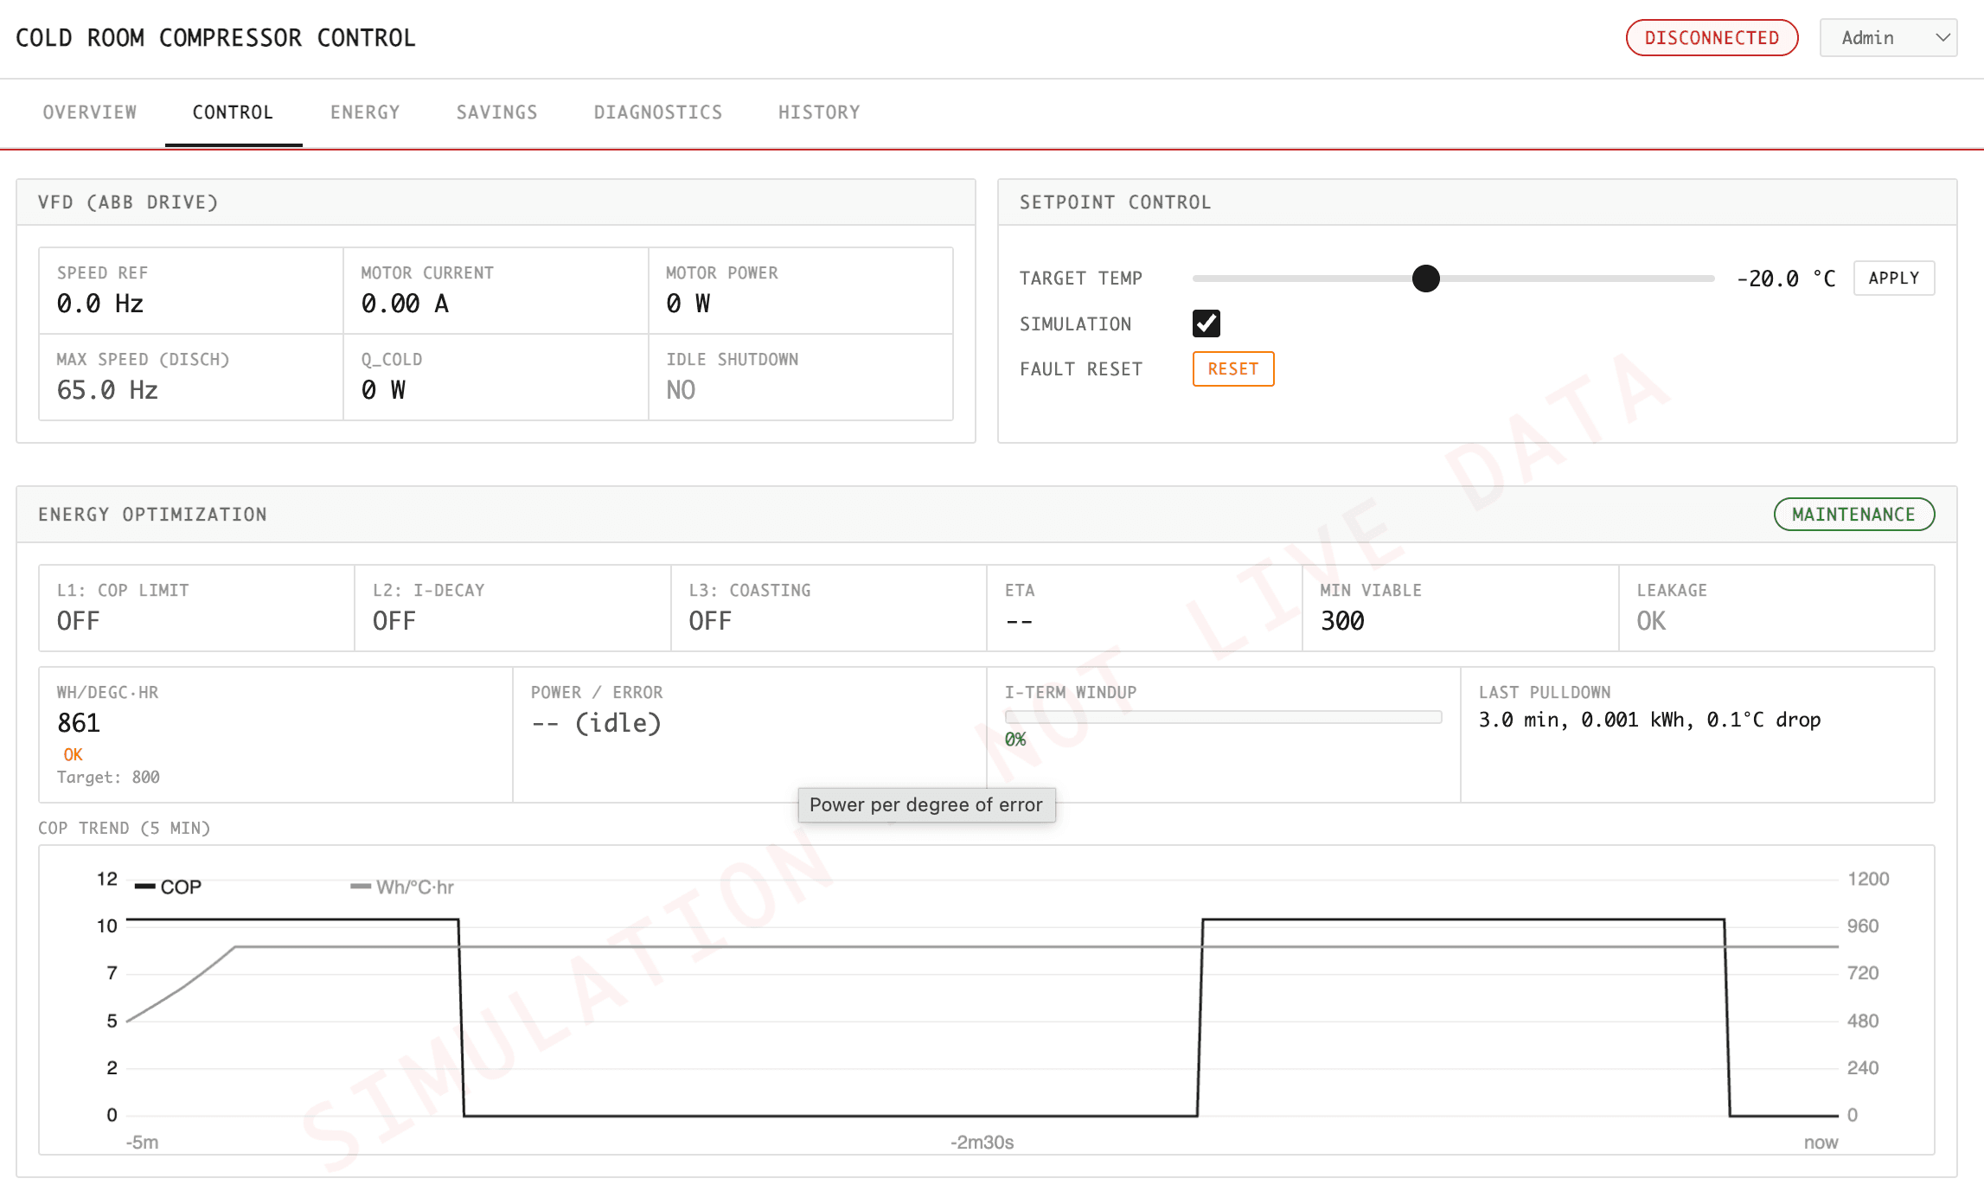The image size is (1984, 1204).
Task: Click the fault Reset button
Action: [1232, 369]
